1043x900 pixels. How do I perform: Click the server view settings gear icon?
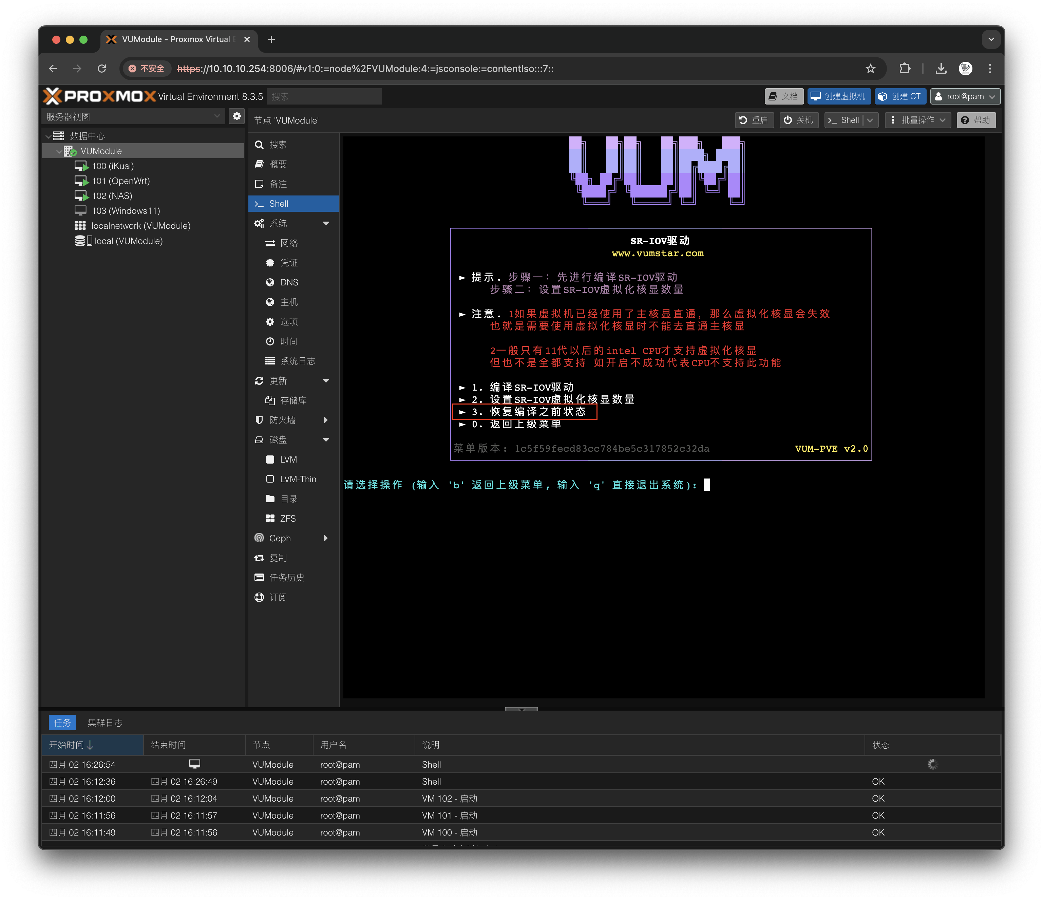236,116
